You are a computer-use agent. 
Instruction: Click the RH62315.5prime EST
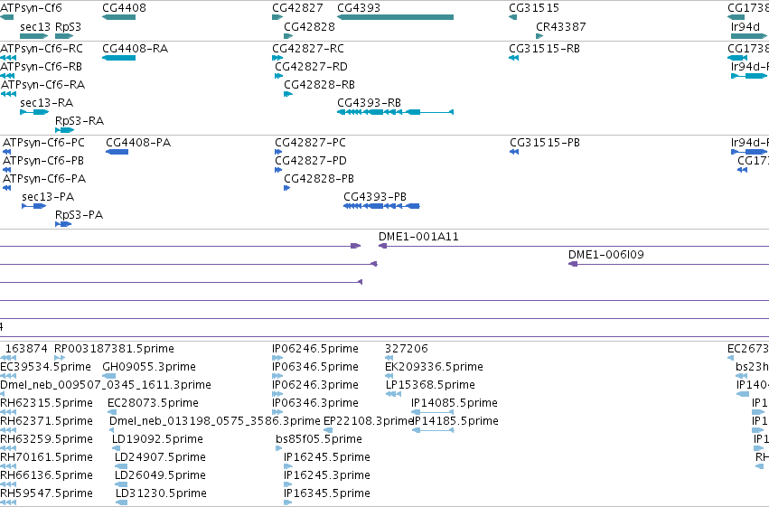[8, 412]
